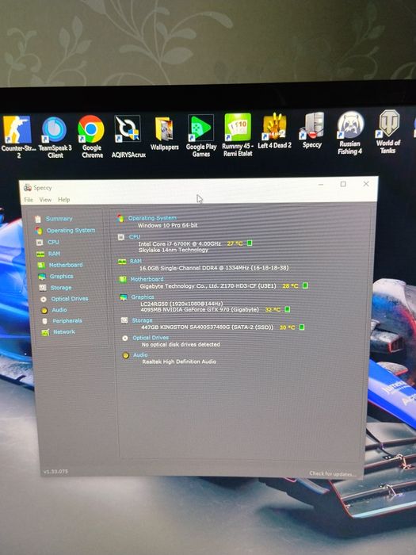Image resolution: width=416 pixels, height=555 pixels.
Task: Click '447GB KINGSTON SA400S37480G' storage text
Action: point(186,327)
